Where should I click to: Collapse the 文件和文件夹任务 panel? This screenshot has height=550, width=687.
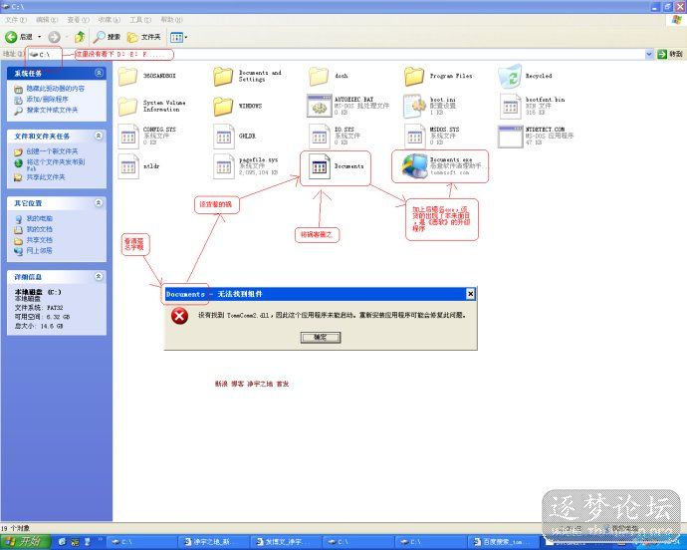[x=99, y=136]
